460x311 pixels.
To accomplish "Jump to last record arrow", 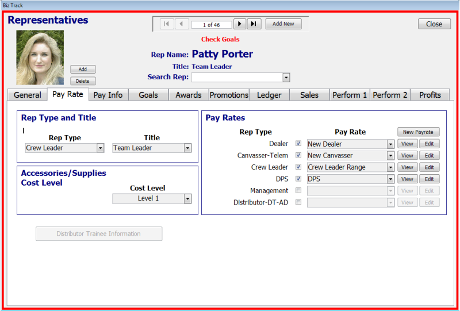I will point(254,24).
